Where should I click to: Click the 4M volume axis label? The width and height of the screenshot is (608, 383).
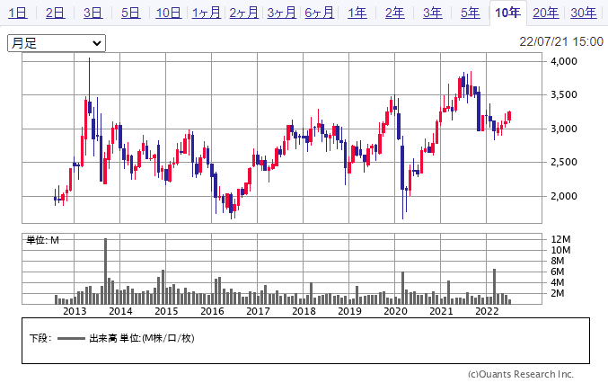[x=558, y=282]
